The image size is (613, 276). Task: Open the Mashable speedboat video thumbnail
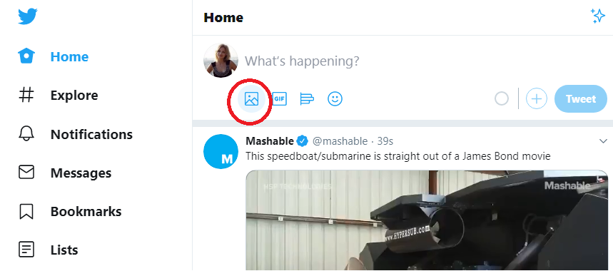427,220
